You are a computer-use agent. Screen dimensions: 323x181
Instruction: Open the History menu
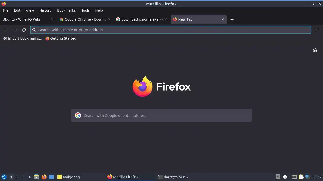[45, 10]
